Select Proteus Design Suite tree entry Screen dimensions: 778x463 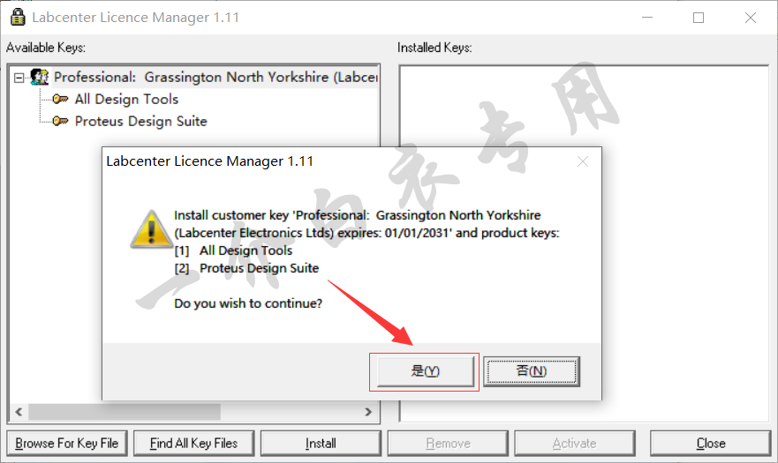click(141, 121)
